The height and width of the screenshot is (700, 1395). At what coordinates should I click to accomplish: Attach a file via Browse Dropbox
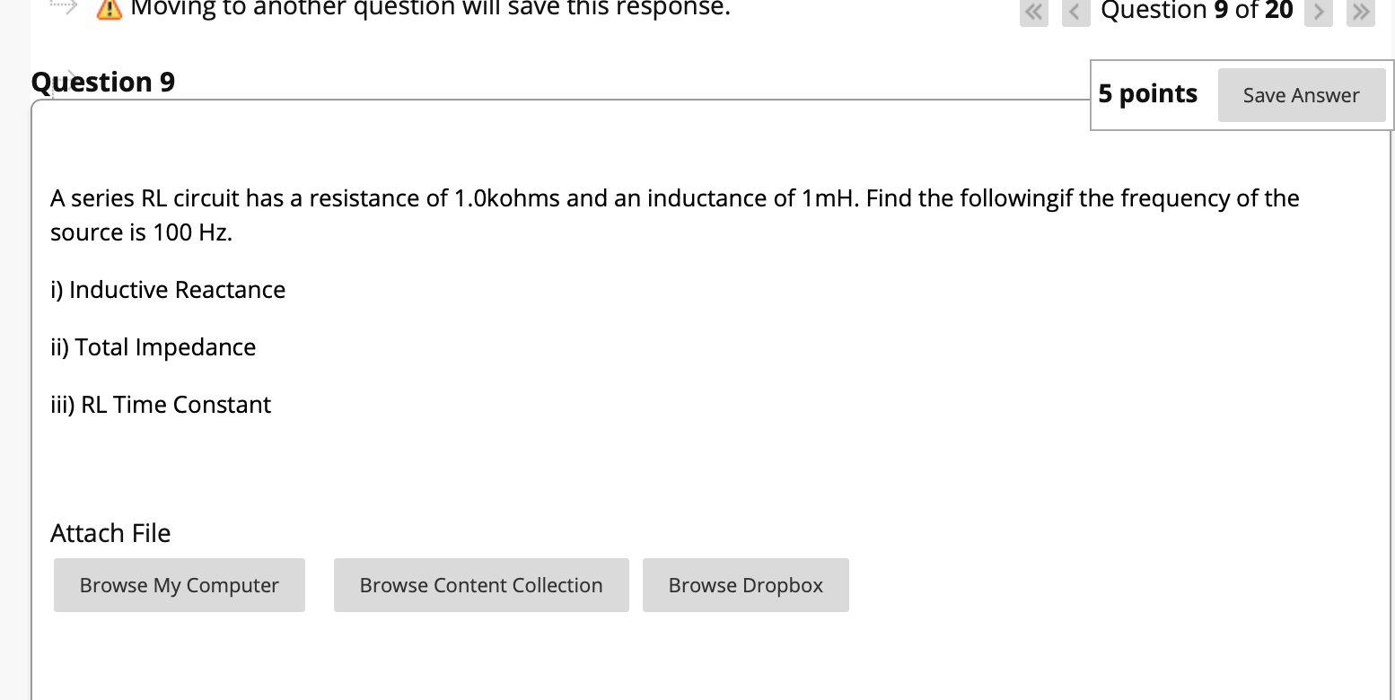coord(745,584)
